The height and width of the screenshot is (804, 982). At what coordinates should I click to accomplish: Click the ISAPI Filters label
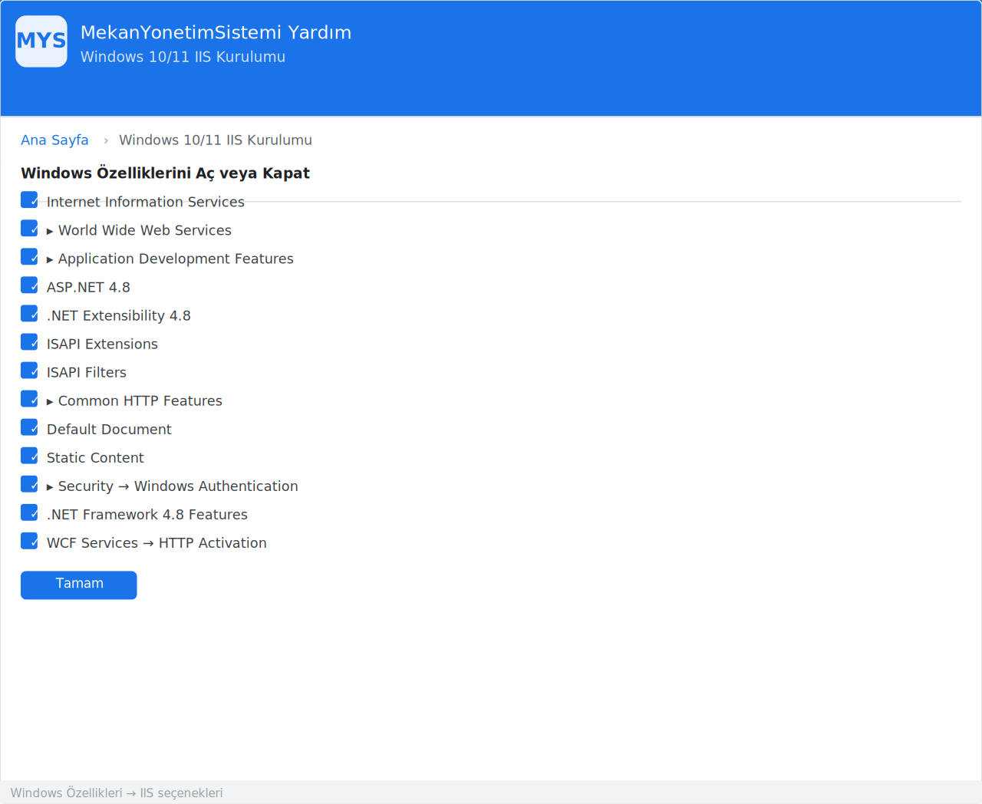[x=87, y=372]
